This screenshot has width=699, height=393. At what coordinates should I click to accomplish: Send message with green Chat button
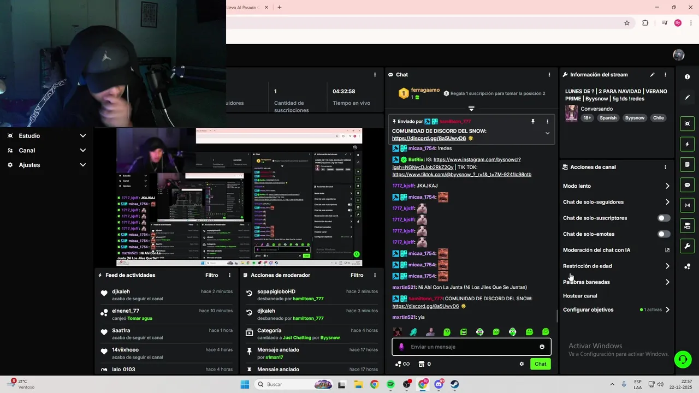pyautogui.click(x=540, y=364)
